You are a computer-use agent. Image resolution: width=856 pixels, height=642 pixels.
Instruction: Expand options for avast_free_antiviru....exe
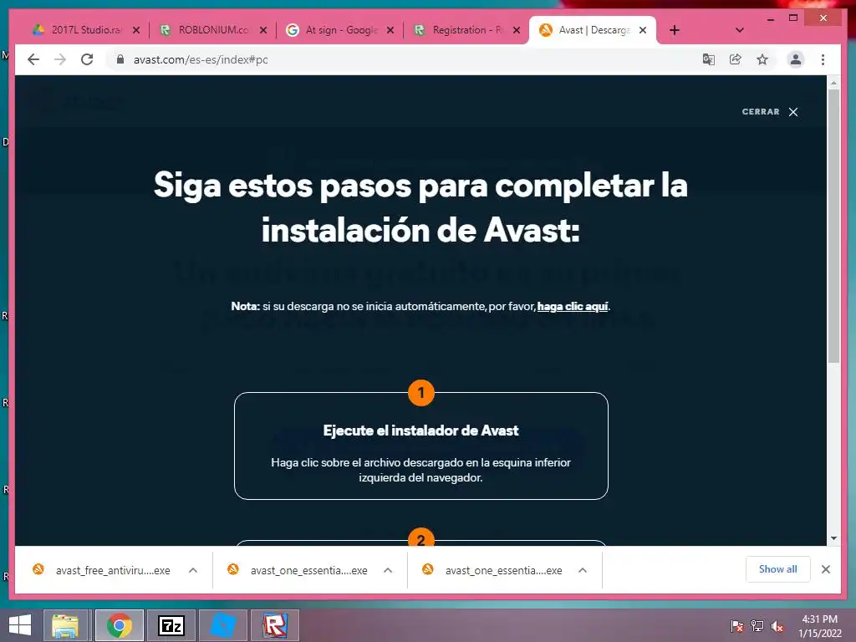(x=193, y=570)
